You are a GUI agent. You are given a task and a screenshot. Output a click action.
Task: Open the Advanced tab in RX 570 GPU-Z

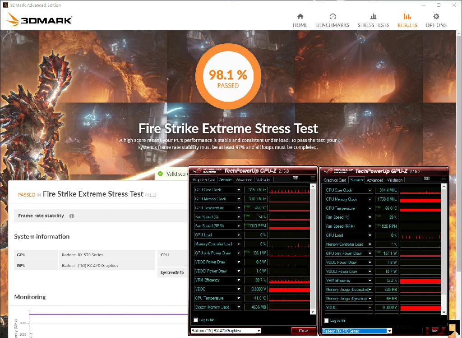point(375,180)
